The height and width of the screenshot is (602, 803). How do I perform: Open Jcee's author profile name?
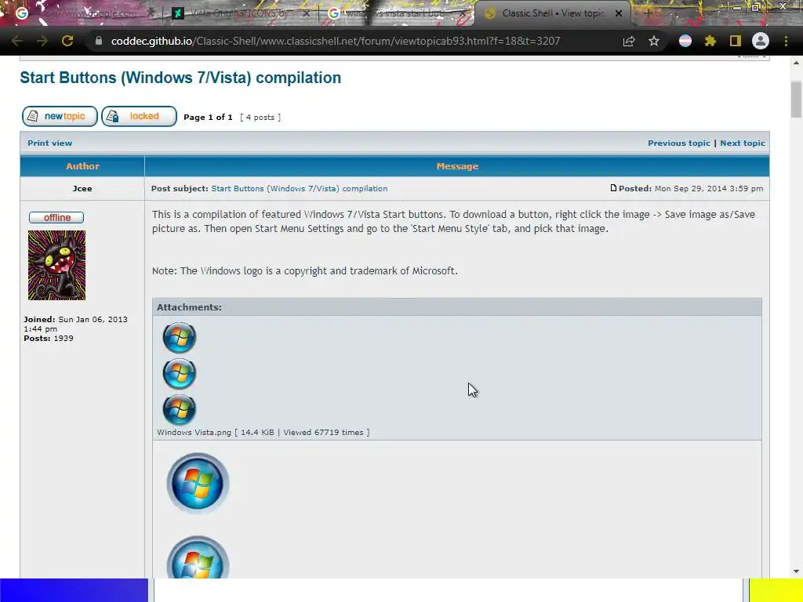pos(82,188)
